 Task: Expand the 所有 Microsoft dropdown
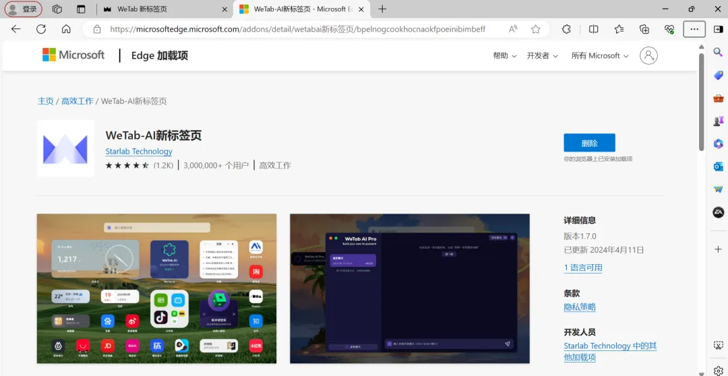[x=600, y=56]
